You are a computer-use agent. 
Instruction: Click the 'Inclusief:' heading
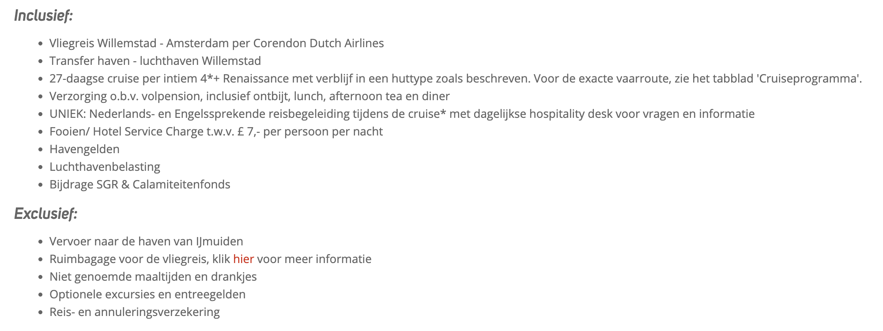43,16
